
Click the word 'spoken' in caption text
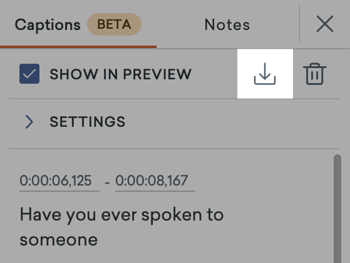(x=172, y=215)
